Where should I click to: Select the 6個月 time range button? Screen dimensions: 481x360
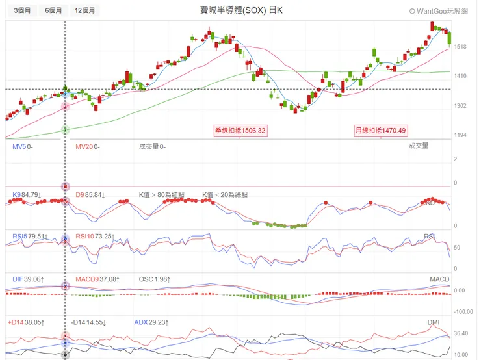click(x=53, y=10)
